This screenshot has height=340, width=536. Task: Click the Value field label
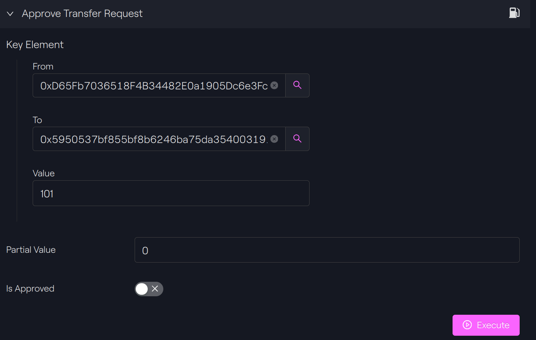pos(44,174)
